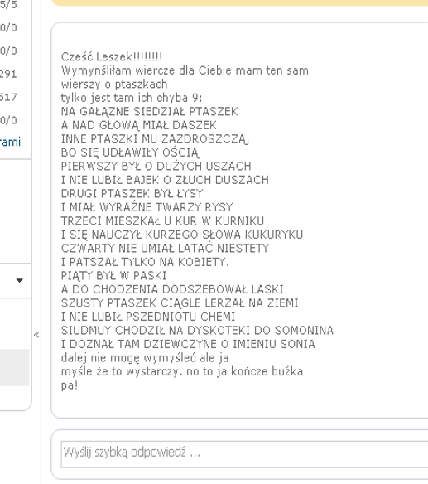This screenshot has width=428, height=484.
Task: Click the greeting line 'Cześć Leszek!!!!!!!!!'
Action: (x=111, y=57)
